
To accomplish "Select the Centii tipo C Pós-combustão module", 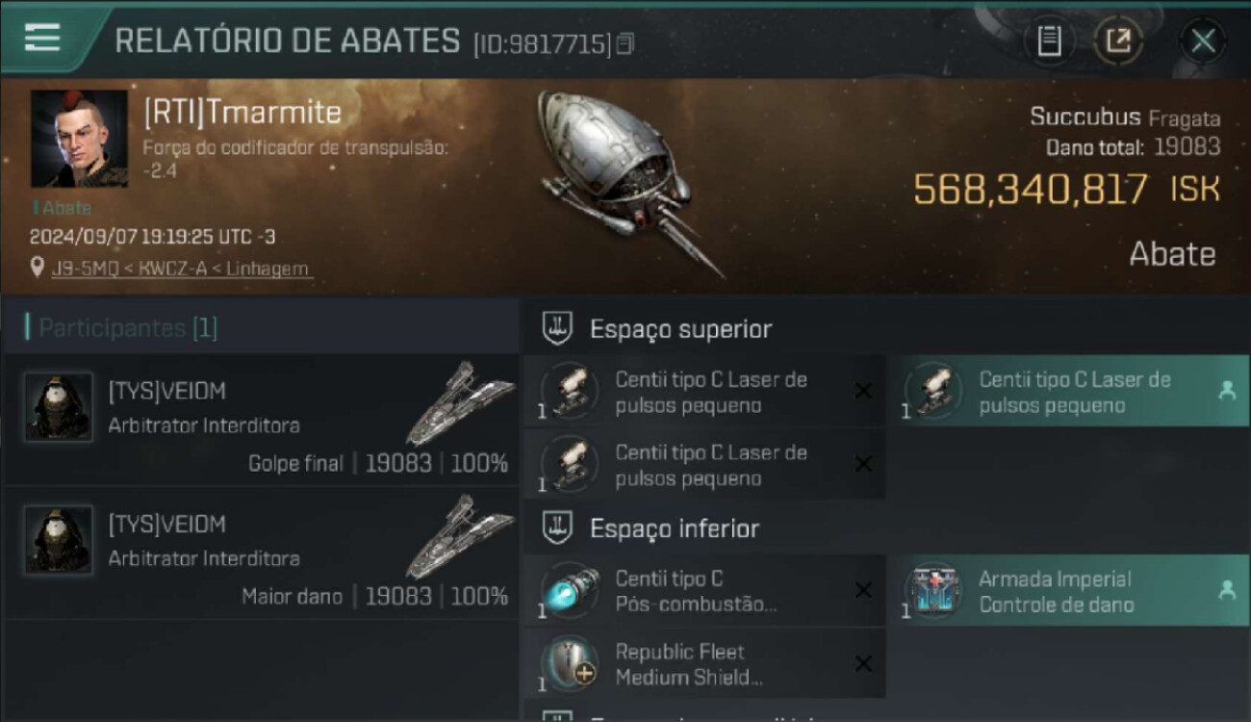I will pyautogui.click(x=704, y=590).
